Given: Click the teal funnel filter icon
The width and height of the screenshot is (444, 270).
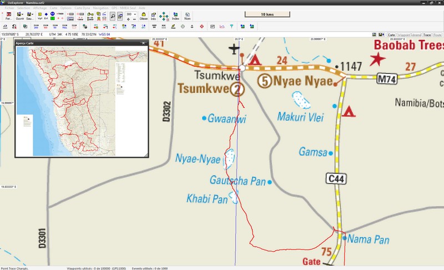Looking at the screenshot, I should (231, 27).
